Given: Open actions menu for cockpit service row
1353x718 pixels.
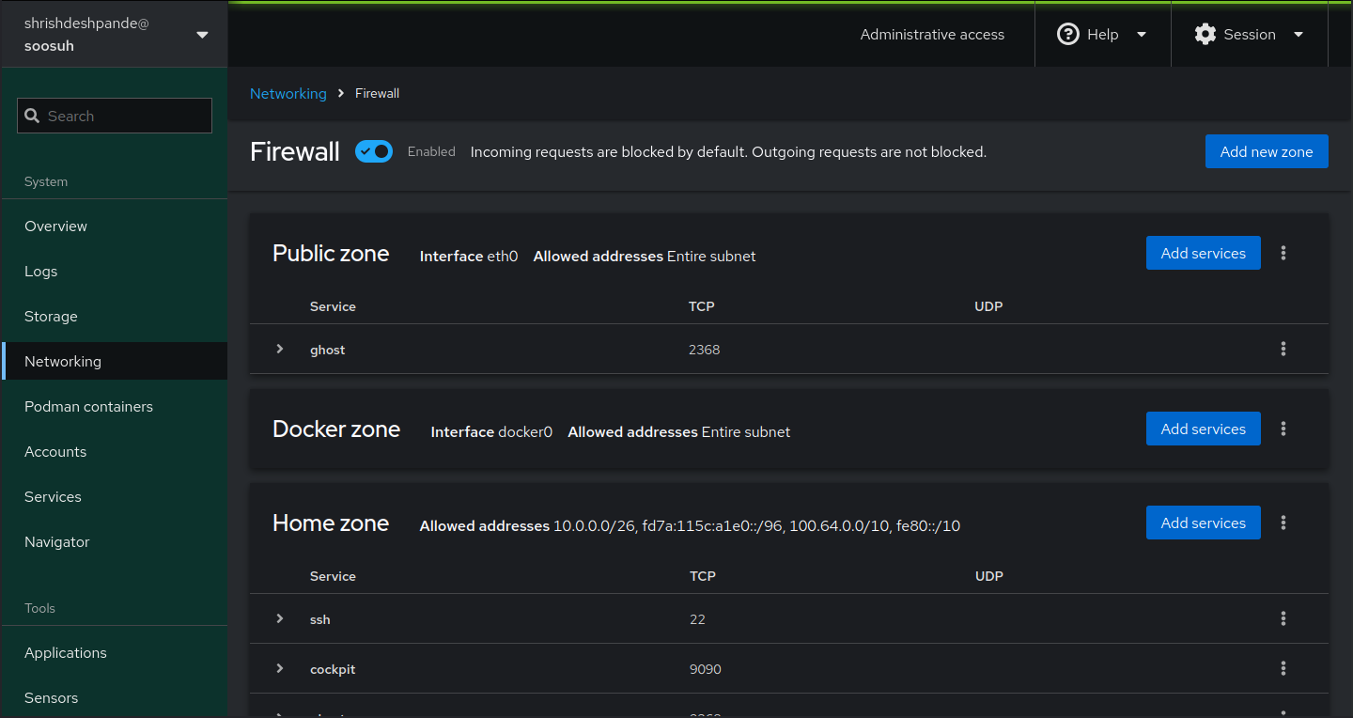Looking at the screenshot, I should pyautogui.click(x=1283, y=668).
